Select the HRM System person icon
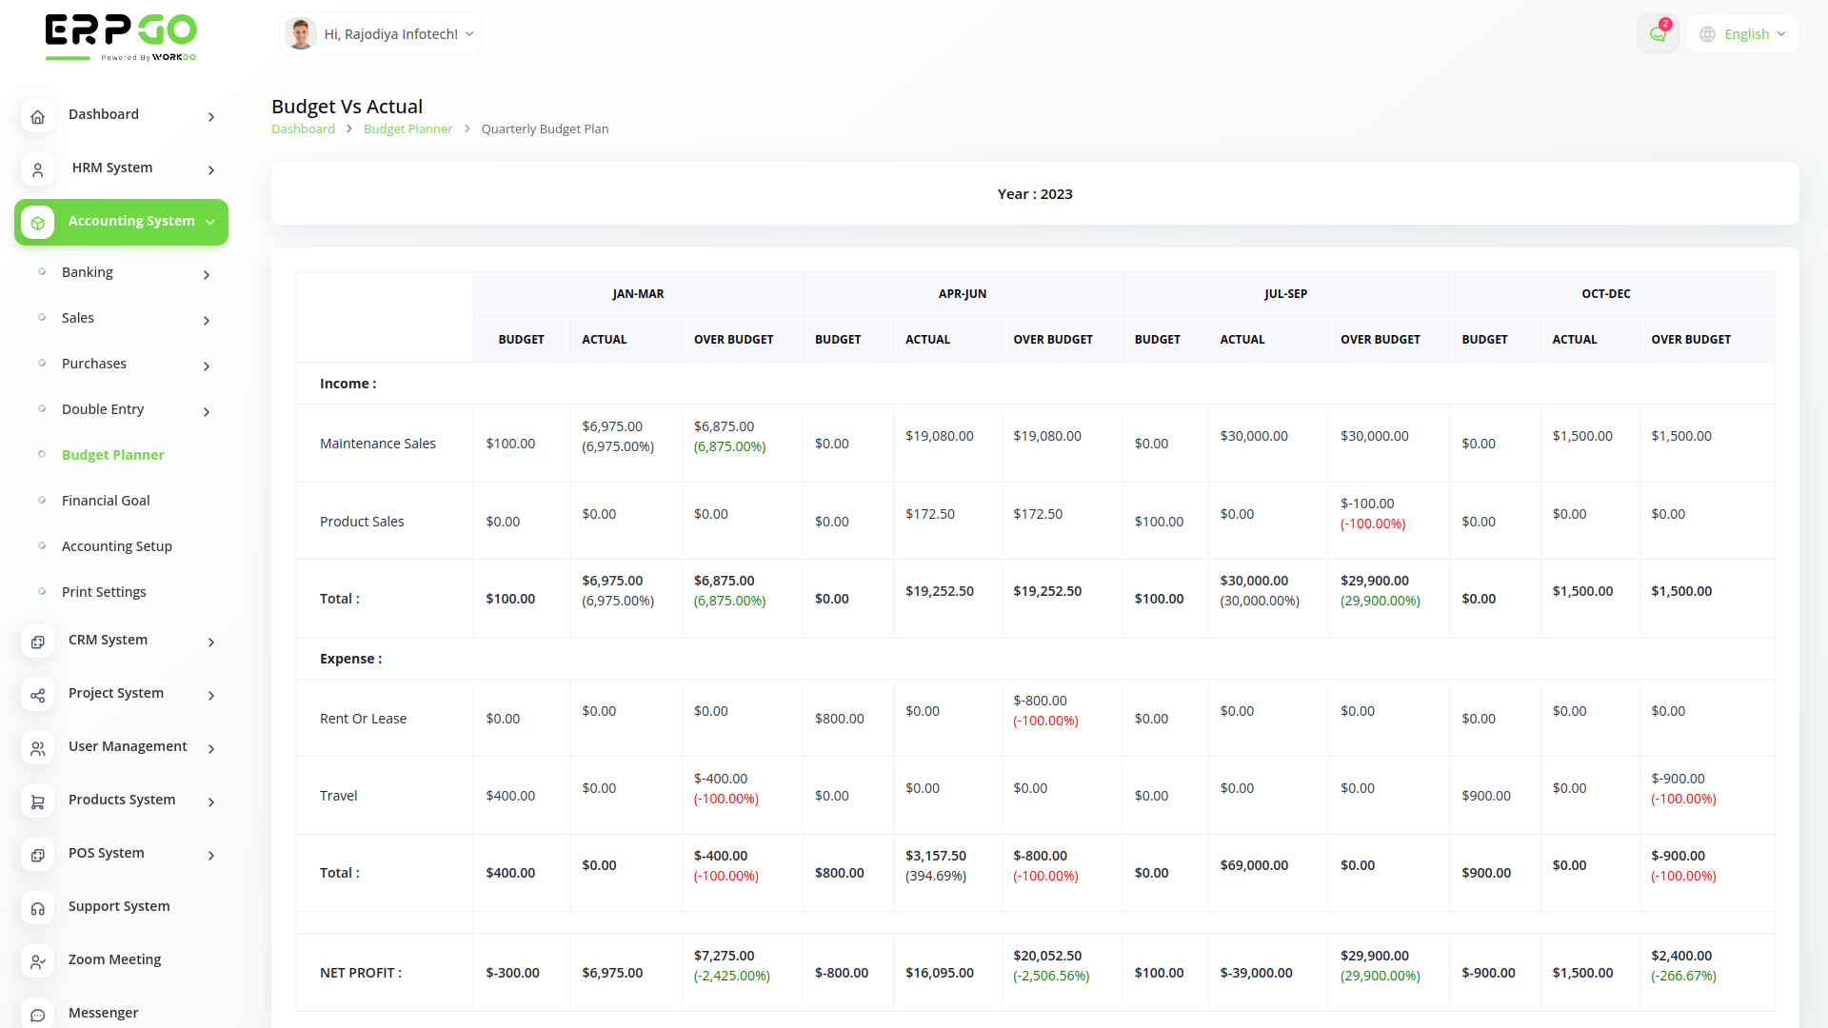Image resolution: width=1828 pixels, height=1028 pixels. click(37, 169)
